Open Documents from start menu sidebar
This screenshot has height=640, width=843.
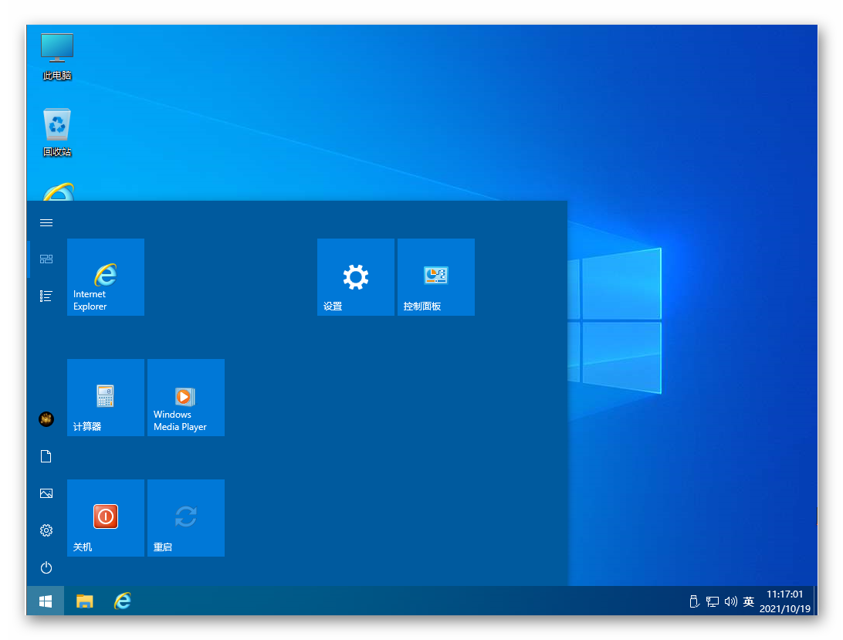coord(46,456)
